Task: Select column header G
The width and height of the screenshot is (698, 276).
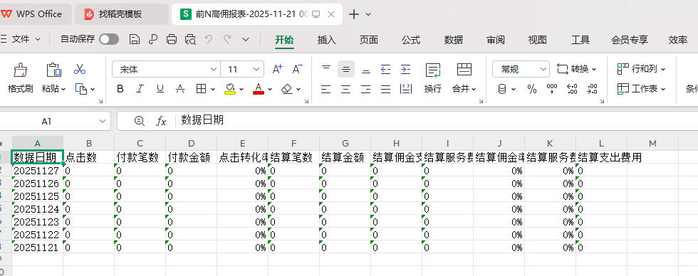Action: [x=345, y=143]
